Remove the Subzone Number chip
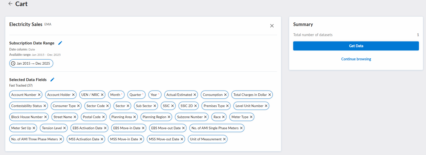The image size is (426, 155). coord(205,117)
